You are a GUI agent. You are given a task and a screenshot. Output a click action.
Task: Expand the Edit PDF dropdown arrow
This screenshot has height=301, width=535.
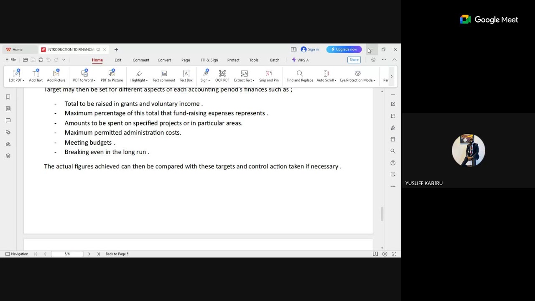pyautogui.click(x=23, y=80)
